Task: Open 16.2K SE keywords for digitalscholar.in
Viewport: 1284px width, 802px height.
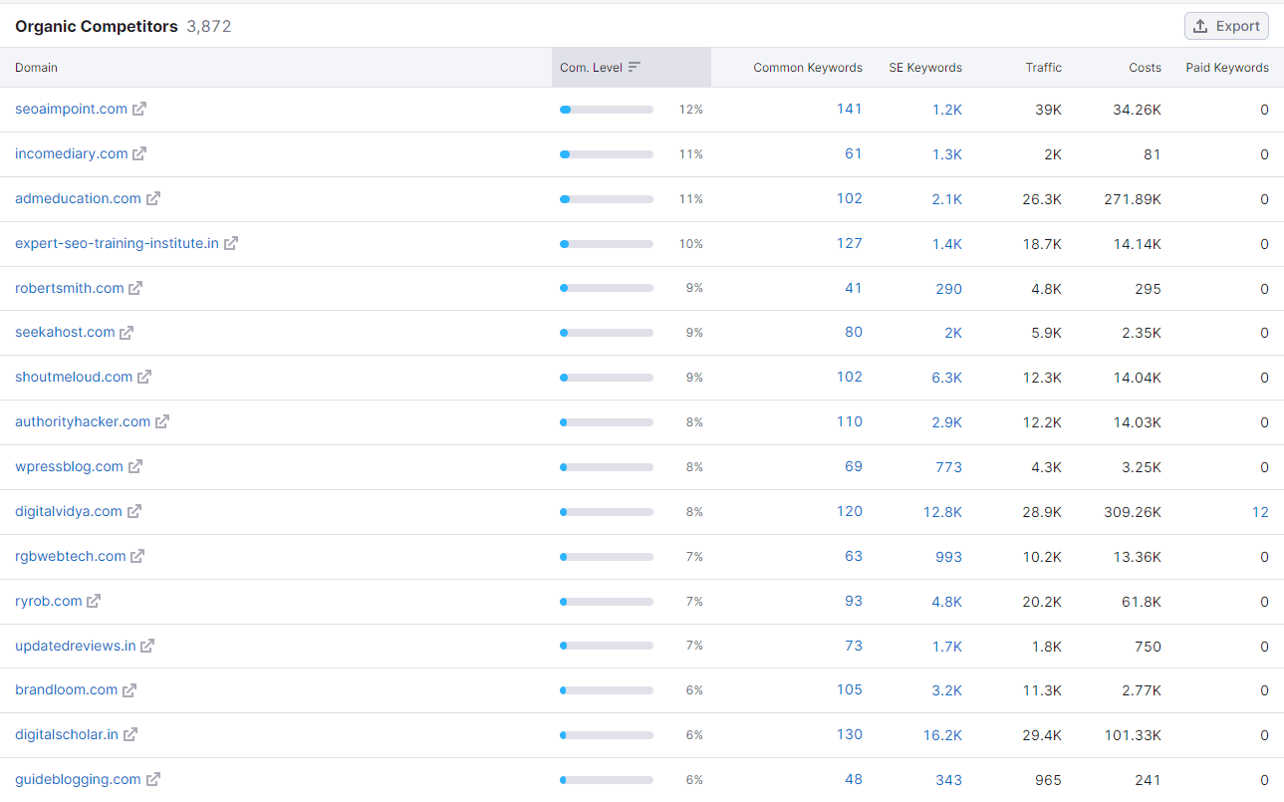Action: click(942, 735)
